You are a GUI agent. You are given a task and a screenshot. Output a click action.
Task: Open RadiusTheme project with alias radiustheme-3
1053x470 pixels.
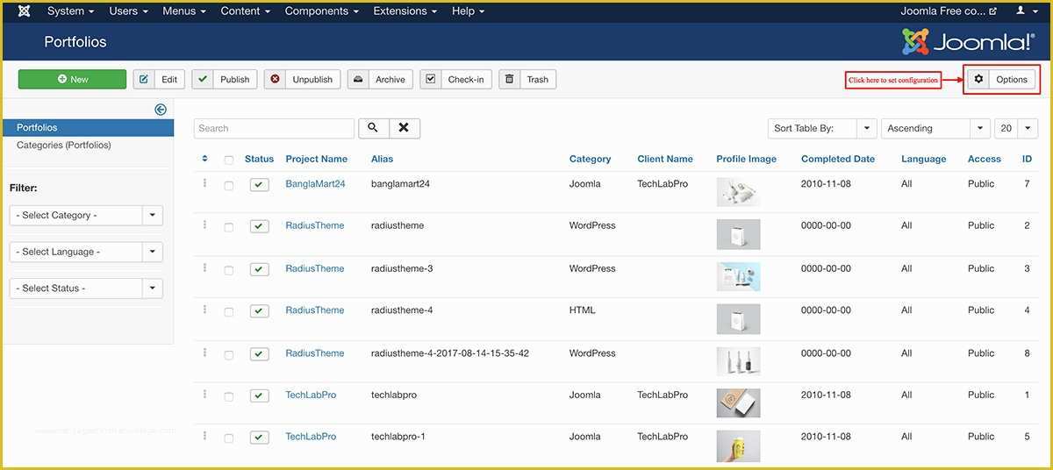click(314, 268)
